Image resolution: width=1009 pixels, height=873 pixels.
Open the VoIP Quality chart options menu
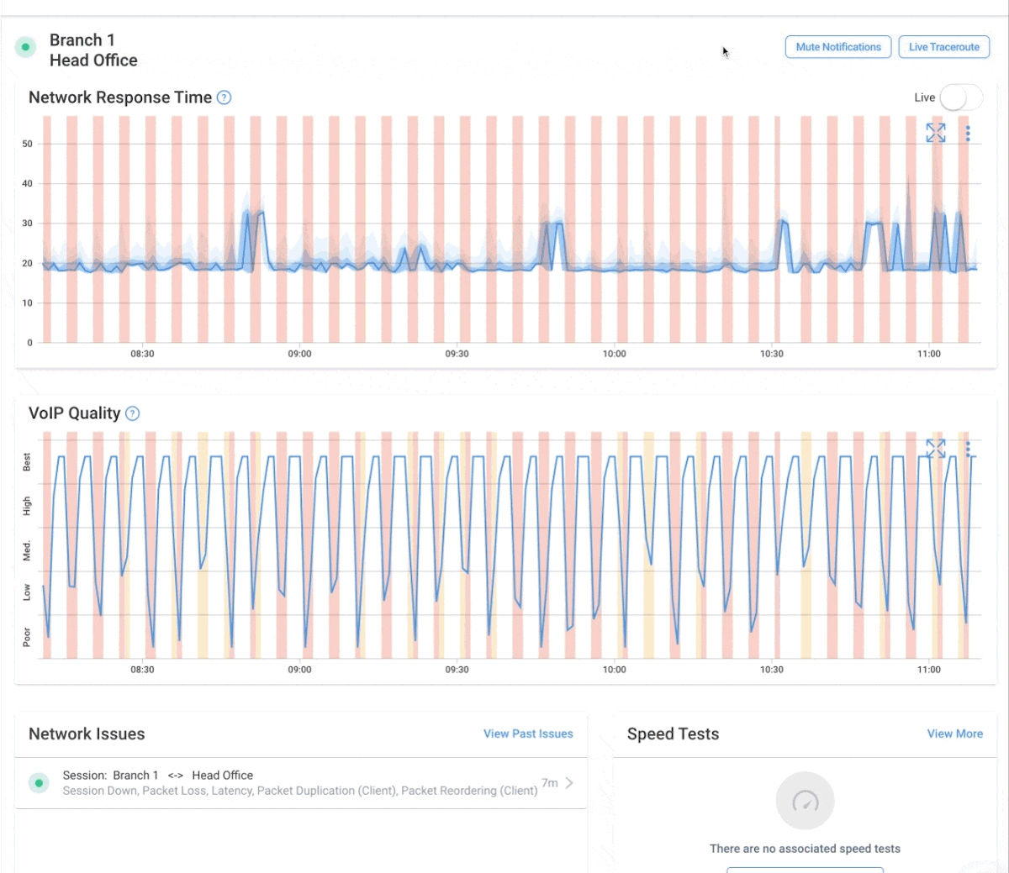[x=968, y=449]
